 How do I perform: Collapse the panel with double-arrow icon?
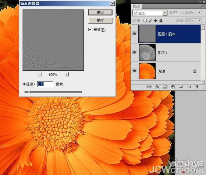tap(199, 2)
